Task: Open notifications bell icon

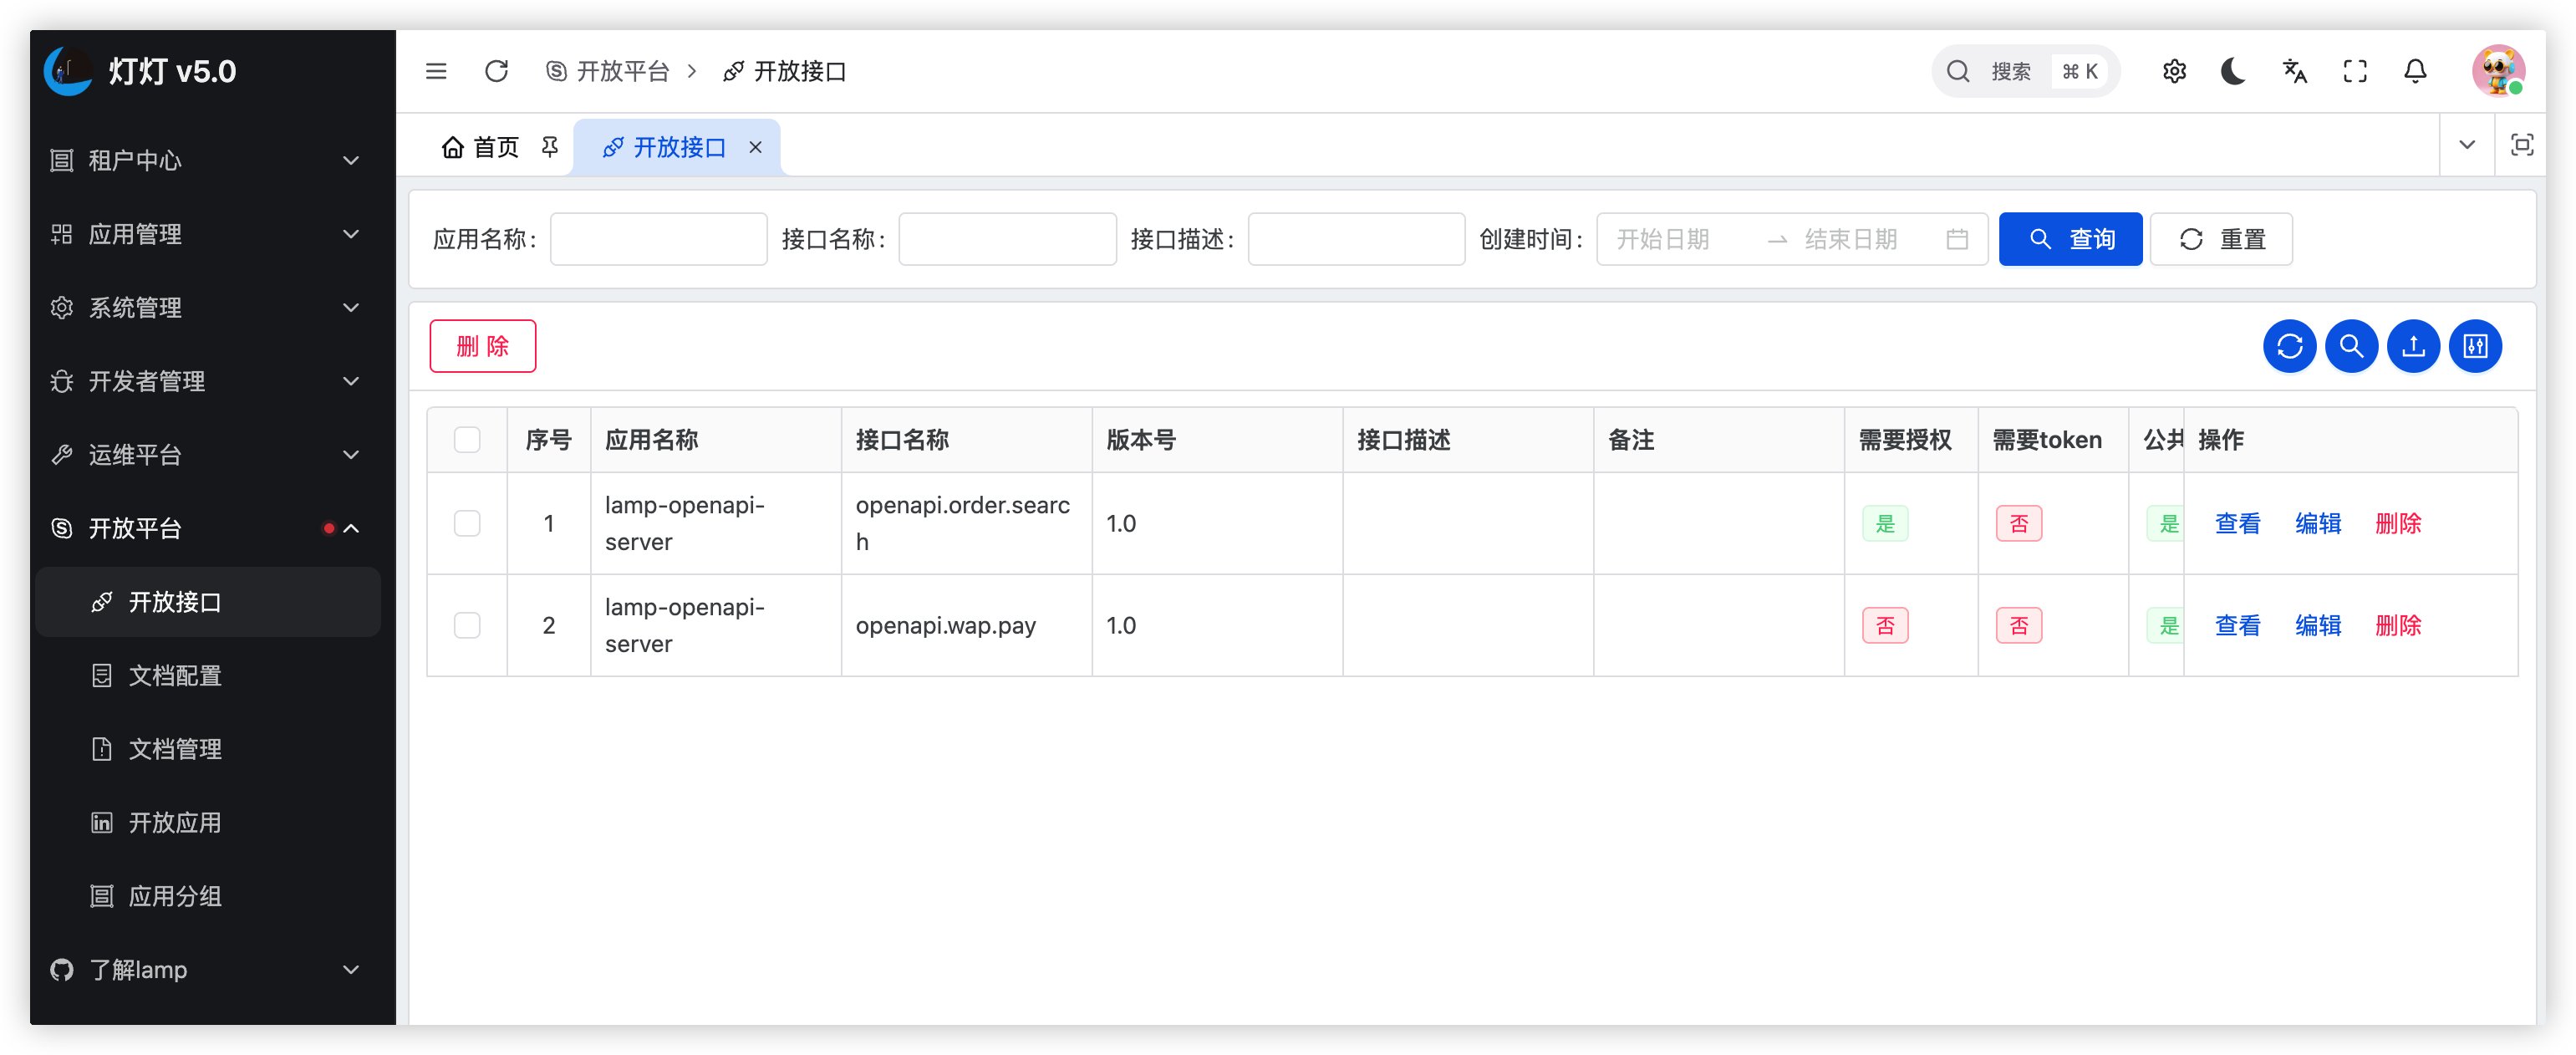Action: [x=2415, y=71]
